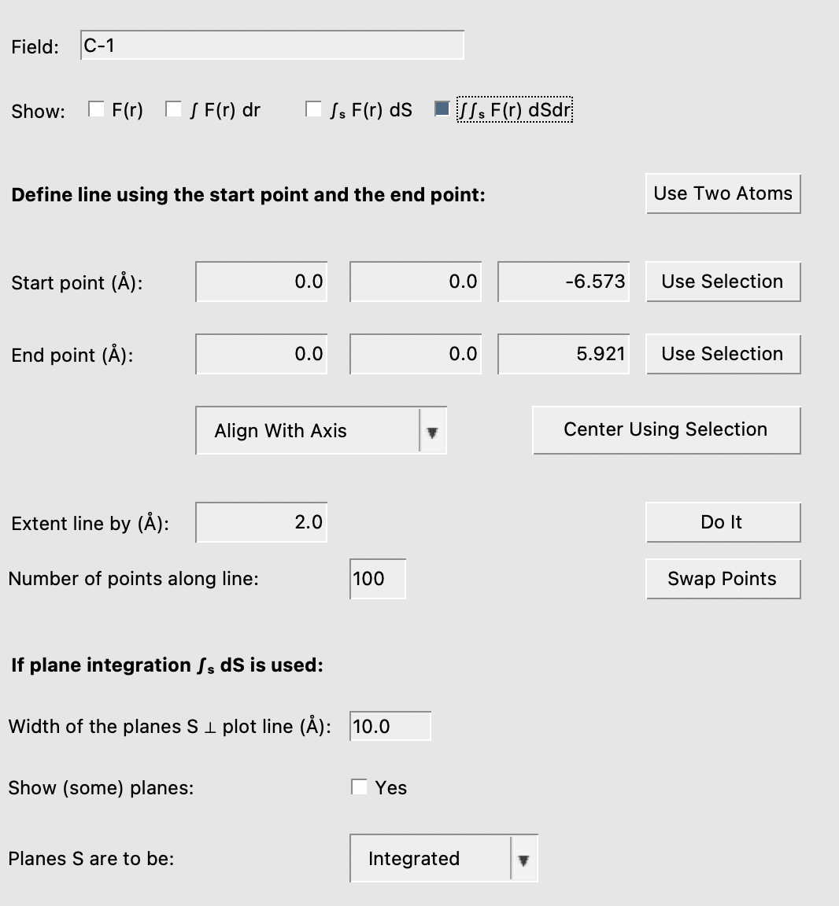Screen dimensions: 839x906
Task: Uncheck the ∫∫s F(r) dSdr checkbox
Action: (x=443, y=109)
